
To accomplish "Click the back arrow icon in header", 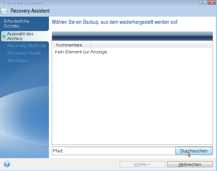I will [4, 11].
